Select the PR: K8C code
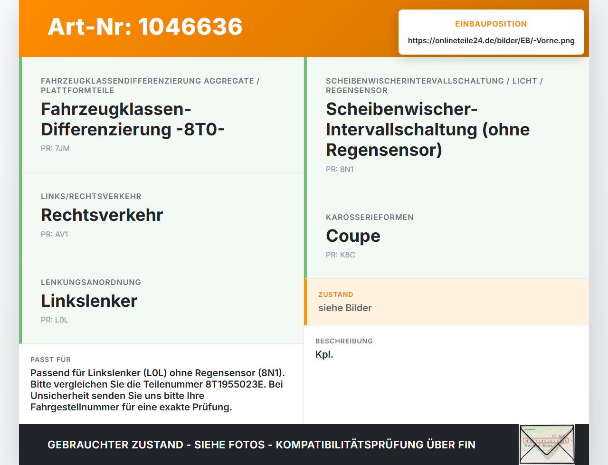 (x=341, y=255)
